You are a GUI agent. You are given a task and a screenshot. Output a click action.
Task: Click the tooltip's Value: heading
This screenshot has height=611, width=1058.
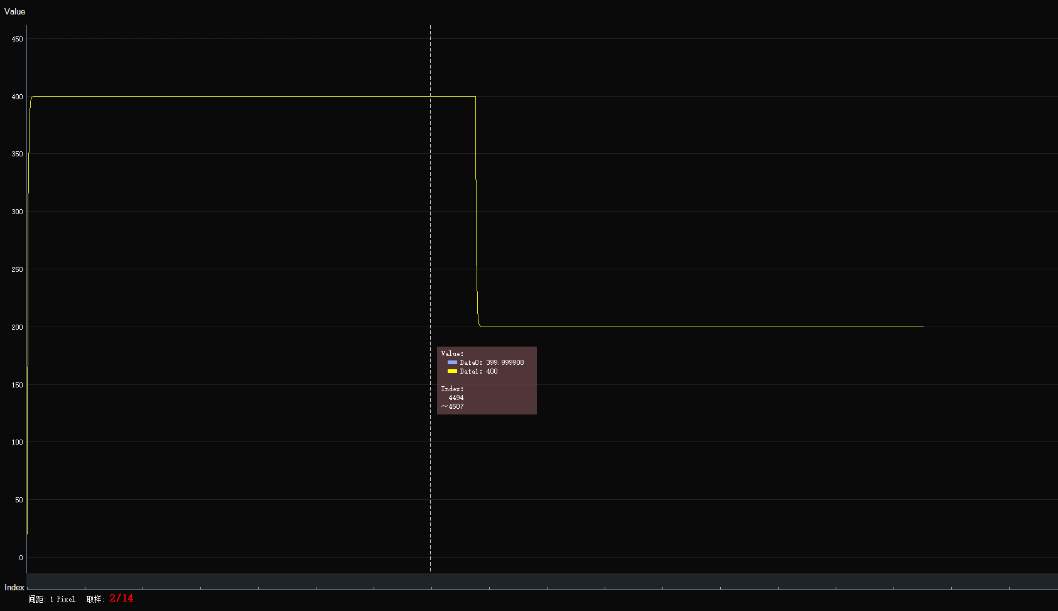(x=452, y=354)
